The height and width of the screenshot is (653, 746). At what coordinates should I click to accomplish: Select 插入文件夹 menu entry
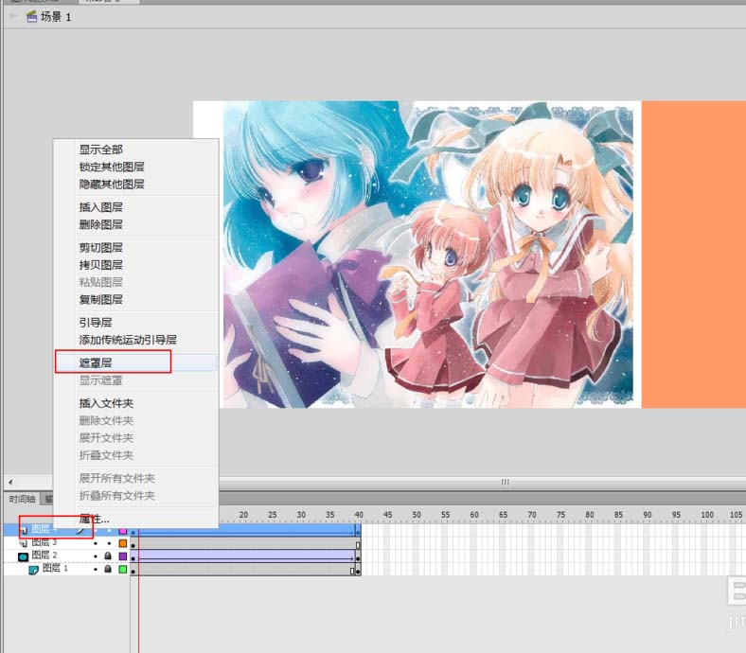click(x=107, y=403)
